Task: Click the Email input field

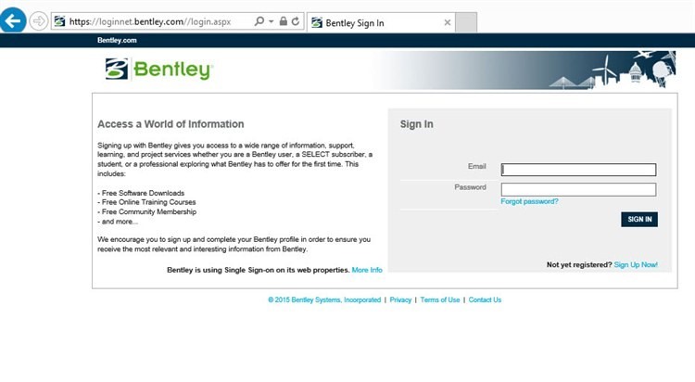Action: coord(578,170)
